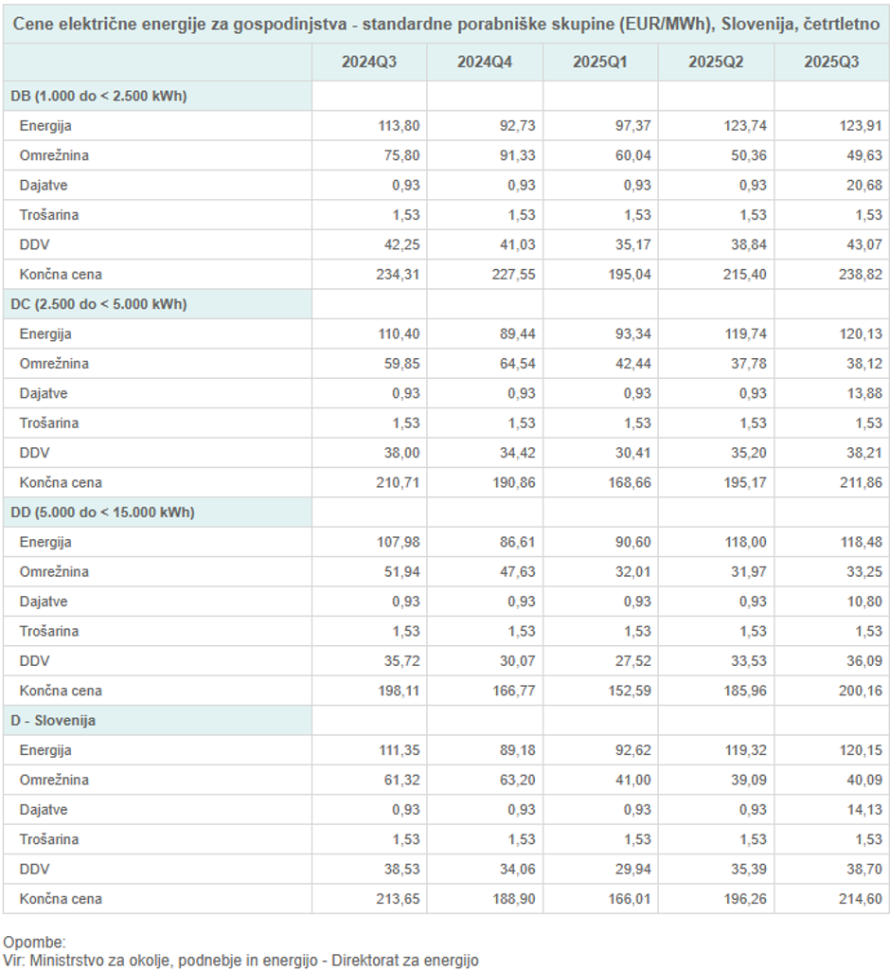Select the Omrežnina label under the DC group

[54, 364]
